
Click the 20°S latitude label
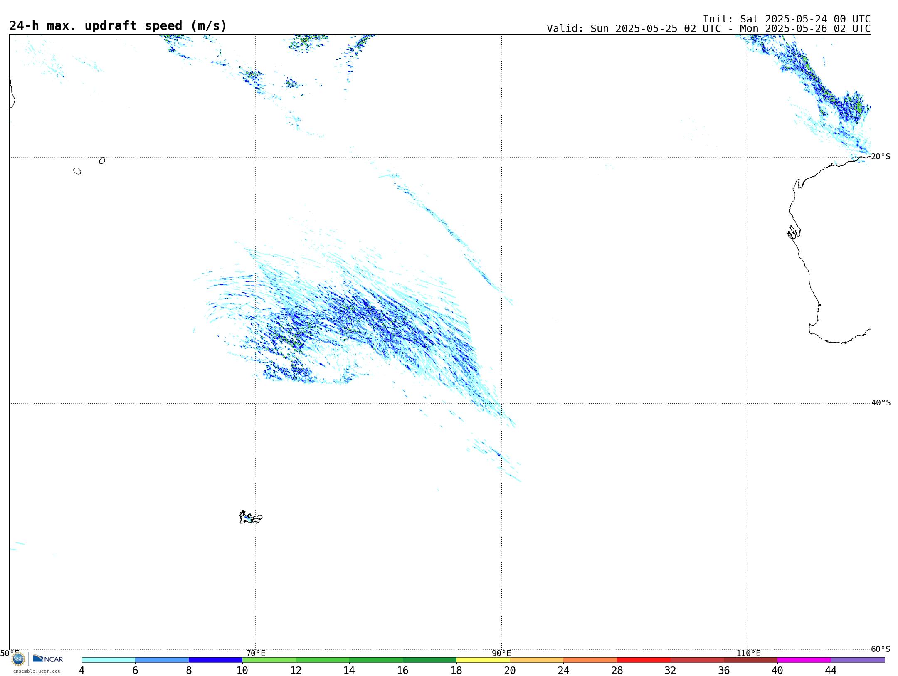tap(881, 157)
